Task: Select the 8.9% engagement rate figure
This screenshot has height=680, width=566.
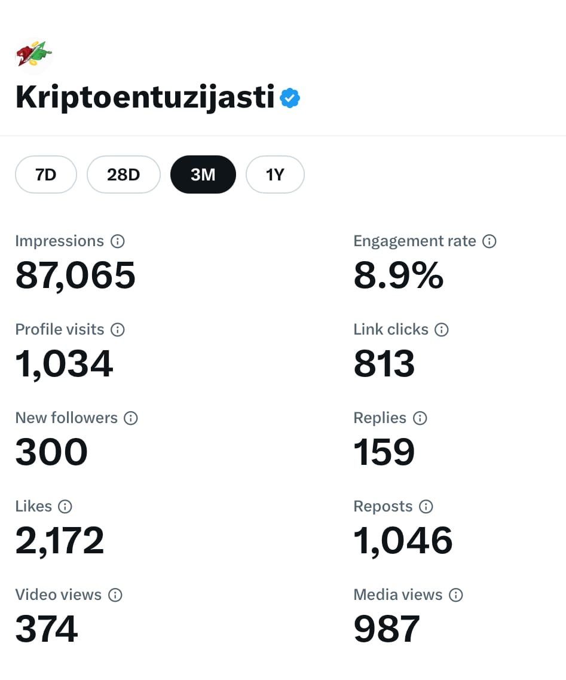Action: pos(399,275)
